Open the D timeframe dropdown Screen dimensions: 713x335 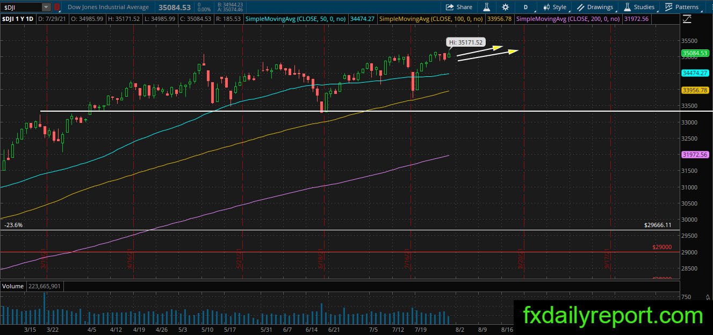[x=525, y=7]
